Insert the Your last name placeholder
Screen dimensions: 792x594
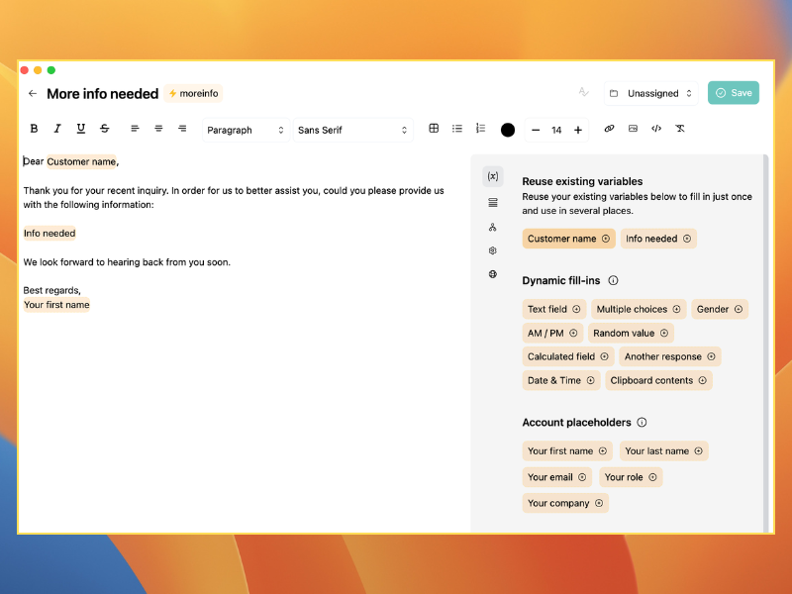[x=663, y=451]
